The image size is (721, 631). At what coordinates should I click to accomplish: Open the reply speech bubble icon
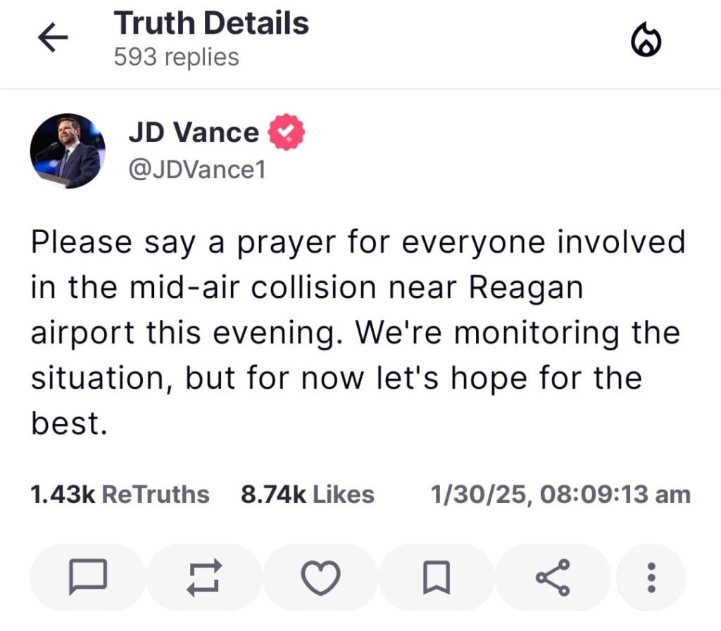coord(87,578)
